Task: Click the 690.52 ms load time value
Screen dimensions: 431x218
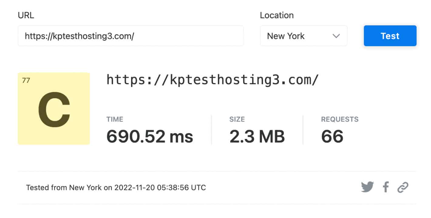Action: pyautogui.click(x=150, y=137)
